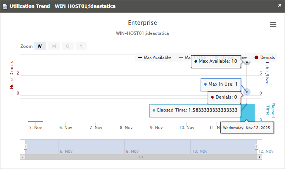Click the left navigator range handle

pos(25,147)
